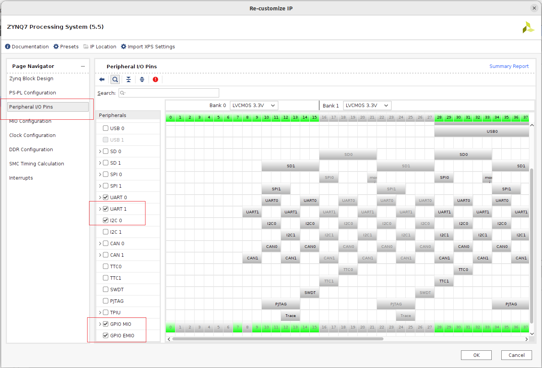The image size is (542, 368).
Task: Uncheck the GPIO EMIO checkbox
Action: tap(106, 335)
